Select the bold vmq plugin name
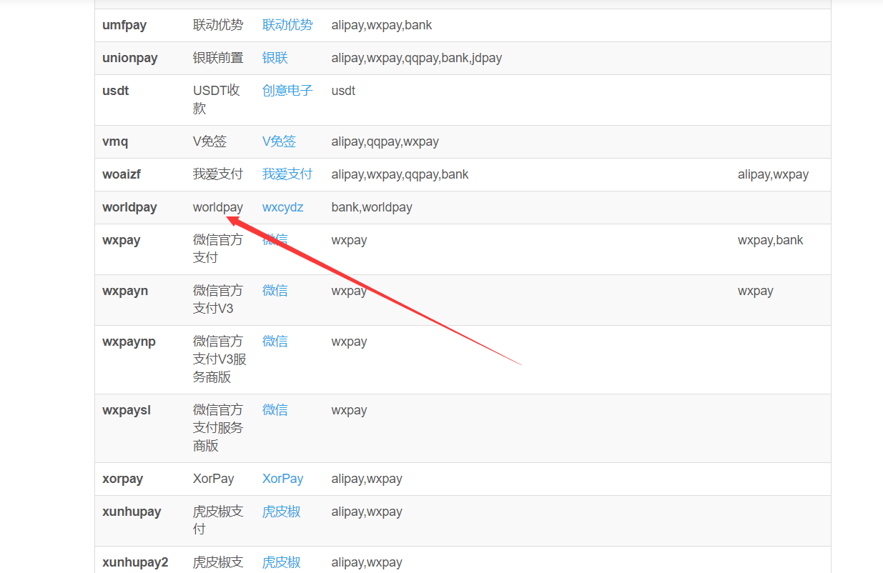Screen dimensions: 883x573 pyautogui.click(x=115, y=141)
